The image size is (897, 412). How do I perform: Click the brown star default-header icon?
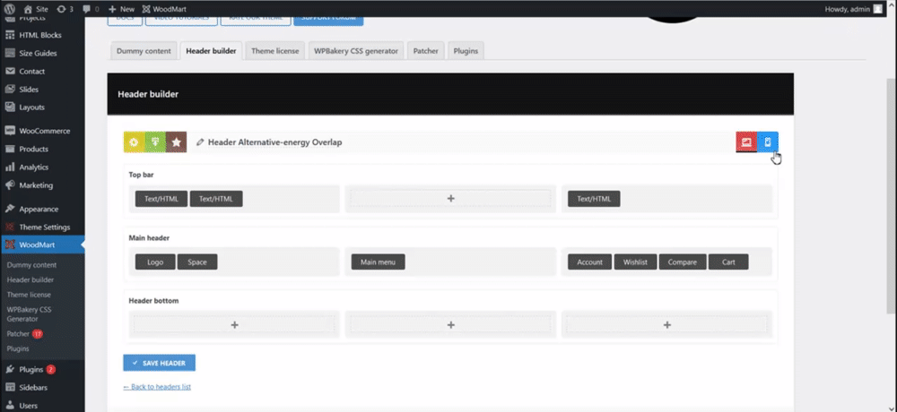click(x=176, y=142)
